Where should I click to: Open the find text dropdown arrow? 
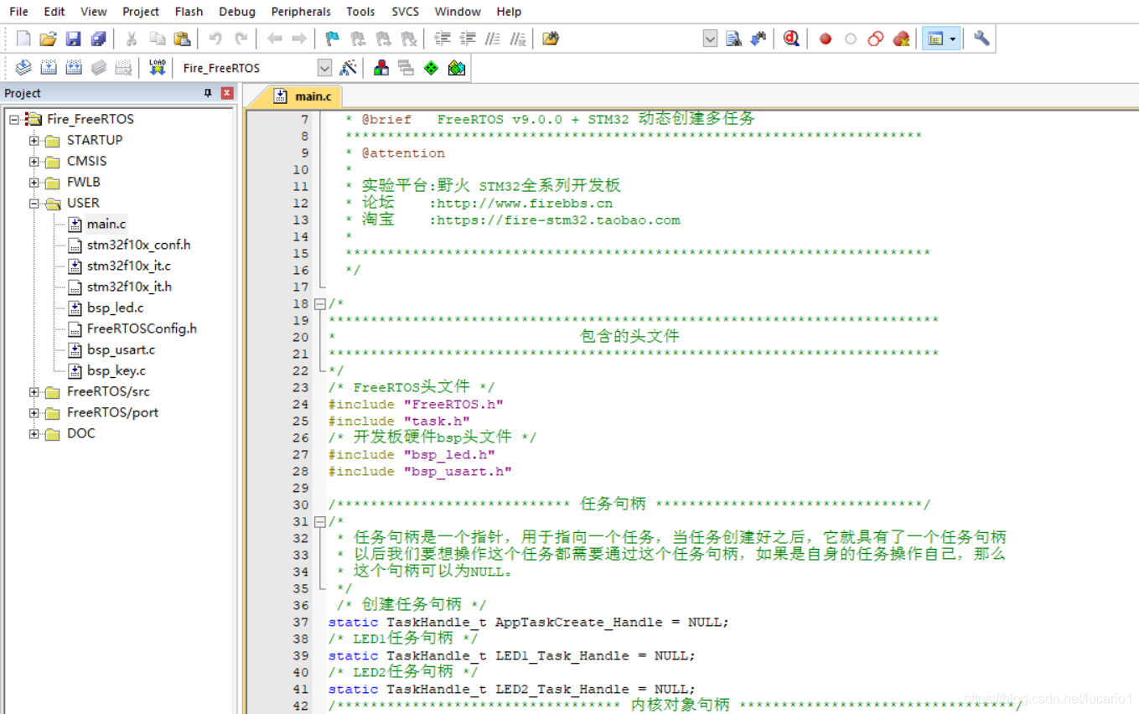point(710,39)
